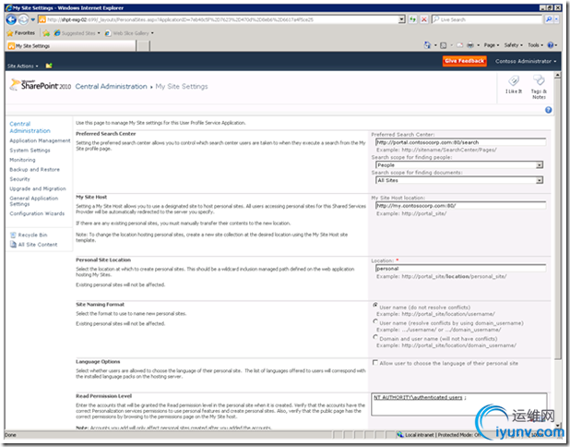Click the Local intranet zone icon
570x447 pixels.
pos(400,435)
